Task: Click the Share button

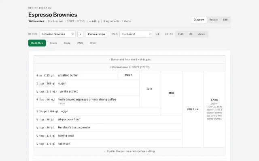Action: (53, 43)
